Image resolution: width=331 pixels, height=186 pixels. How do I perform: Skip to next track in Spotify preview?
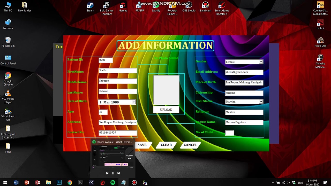coord(118,173)
